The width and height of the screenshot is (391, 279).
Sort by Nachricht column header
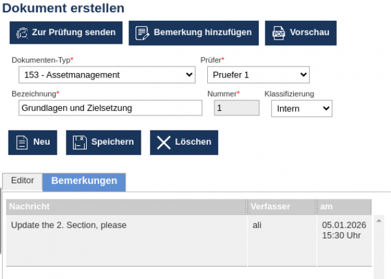(126, 207)
